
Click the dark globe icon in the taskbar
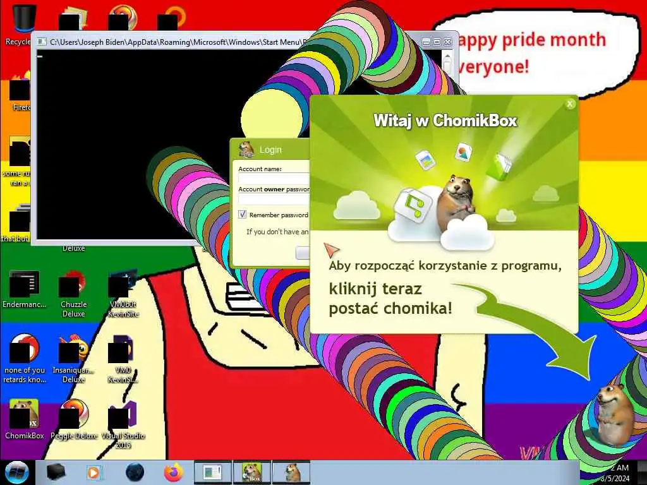click(135, 472)
